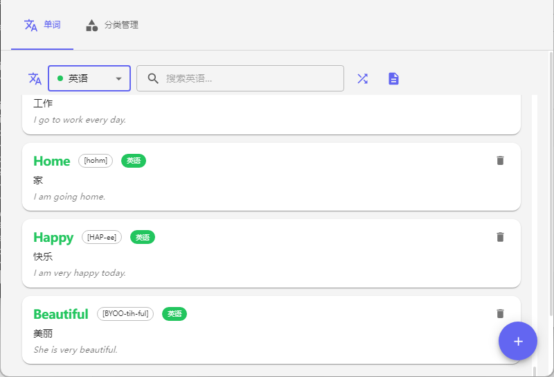Screen dimensions: 554x377
Task: Click the [HAP-ee] pronunciation chip
Action: 102,237
